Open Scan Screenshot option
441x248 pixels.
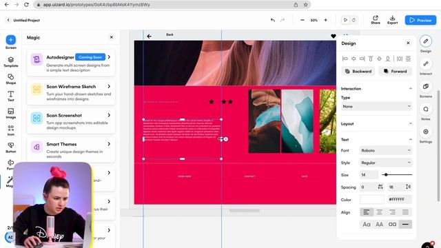pos(71,121)
